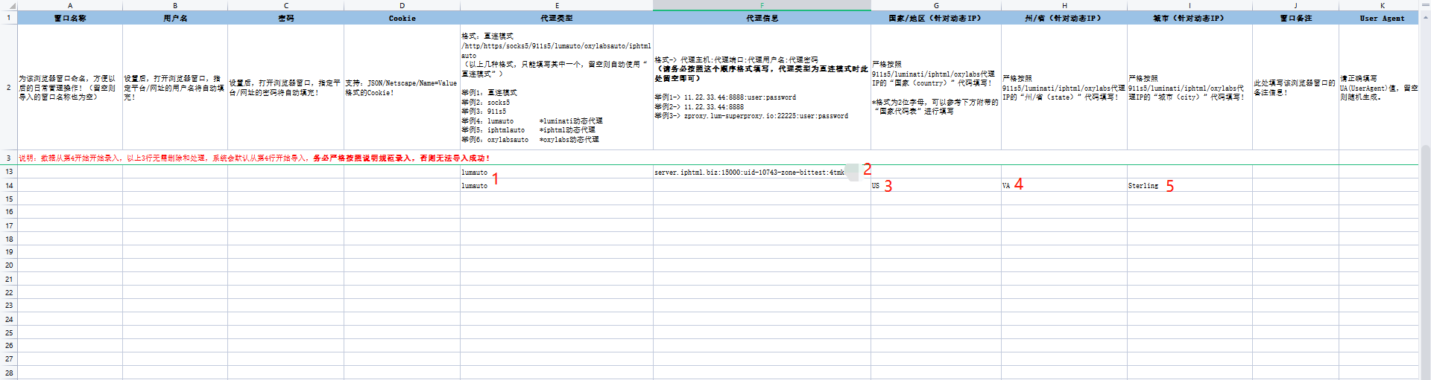Viewport: 1431px width, 380px height.
Task: Select the 'User Agent' header cell
Action: [1382, 19]
